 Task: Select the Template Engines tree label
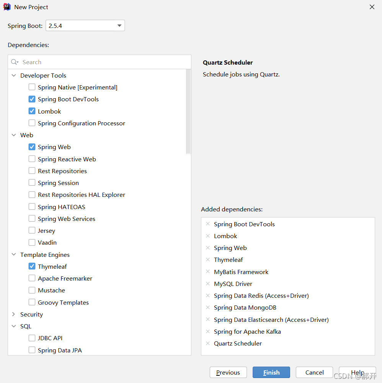(45, 255)
